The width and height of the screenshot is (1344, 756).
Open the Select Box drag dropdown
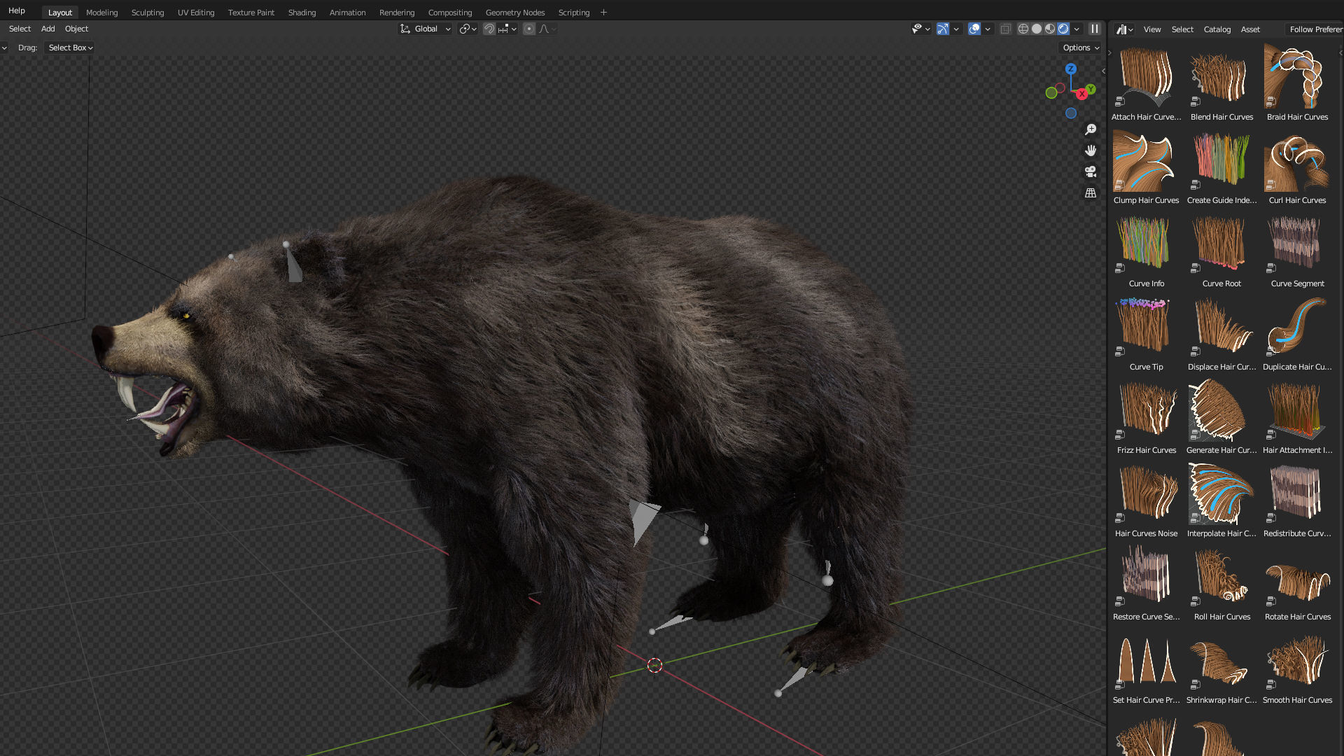tap(69, 48)
